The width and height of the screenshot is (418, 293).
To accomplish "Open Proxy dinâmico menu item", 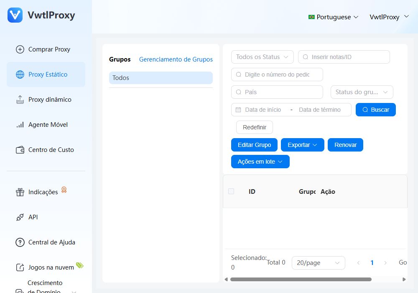I will click(x=46, y=100).
